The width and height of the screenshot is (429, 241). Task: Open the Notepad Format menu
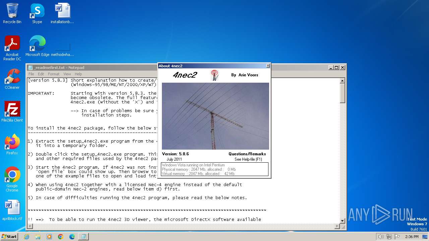(54, 74)
